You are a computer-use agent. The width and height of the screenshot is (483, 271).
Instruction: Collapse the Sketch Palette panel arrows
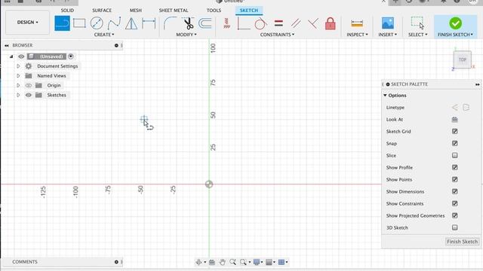click(478, 84)
